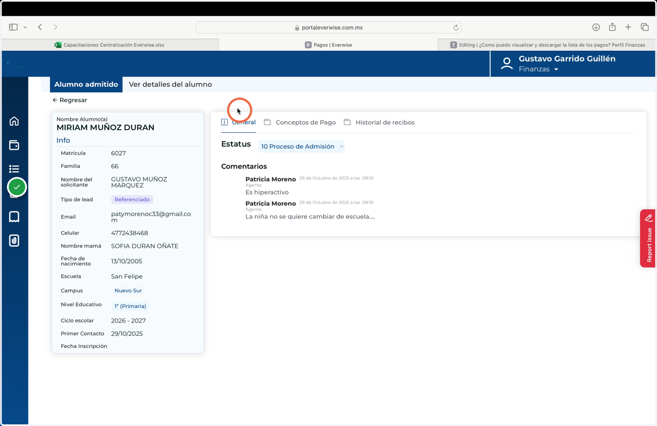Switch to Historial de recibos tab
657x426 pixels.
(379, 122)
